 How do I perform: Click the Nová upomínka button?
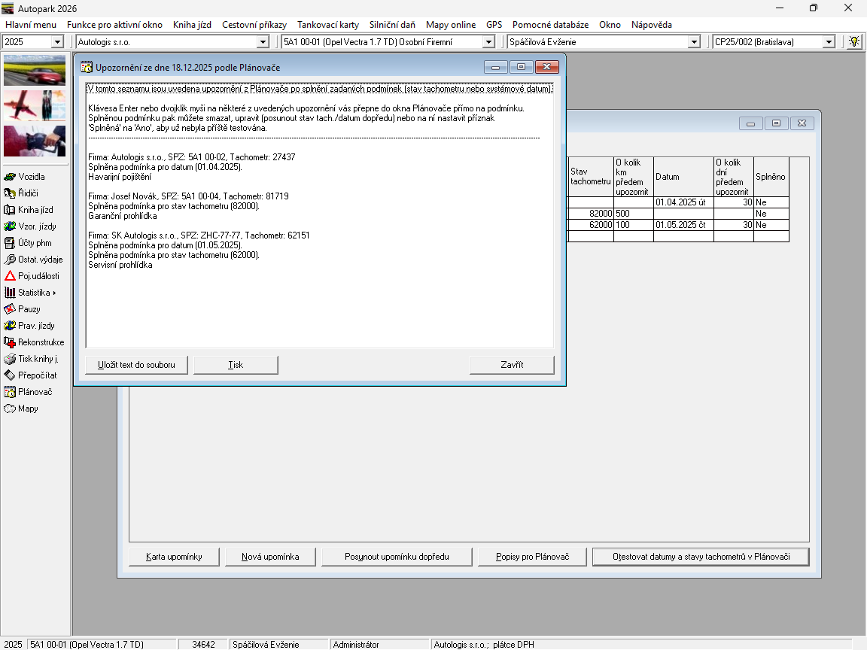270,557
